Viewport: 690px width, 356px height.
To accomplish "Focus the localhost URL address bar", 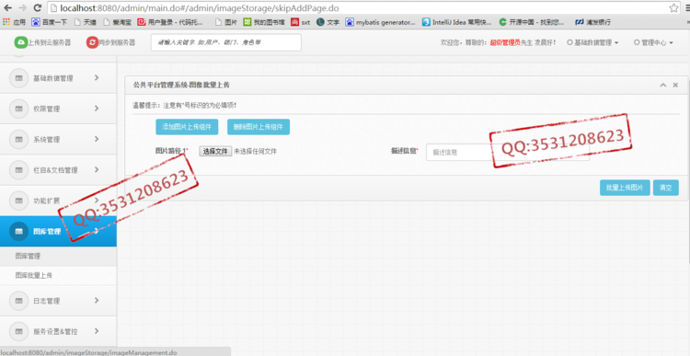I will [x=357, y=8].
